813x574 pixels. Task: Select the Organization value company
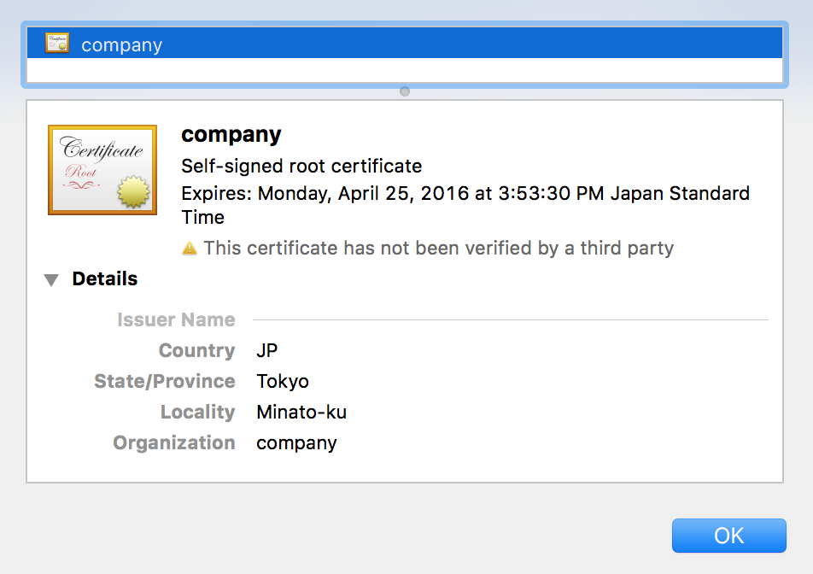[x=296, y=443]
